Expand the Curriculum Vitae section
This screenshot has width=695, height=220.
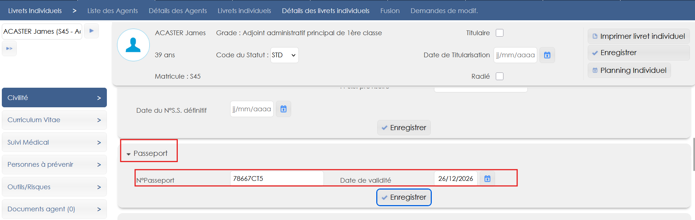[x=54, y=120]
